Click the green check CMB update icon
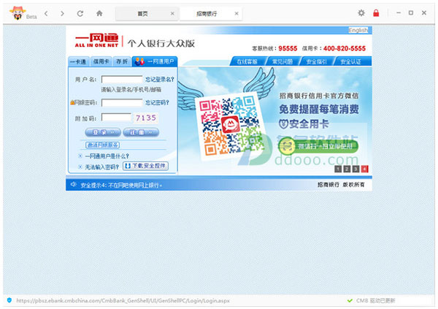438x309 pixels. 350,301
